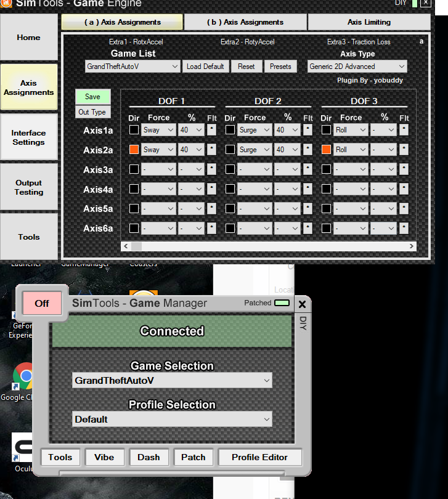Open Vibe in Game Manager
The width and height of the screenshot is (448, 499).
(104, 457)
